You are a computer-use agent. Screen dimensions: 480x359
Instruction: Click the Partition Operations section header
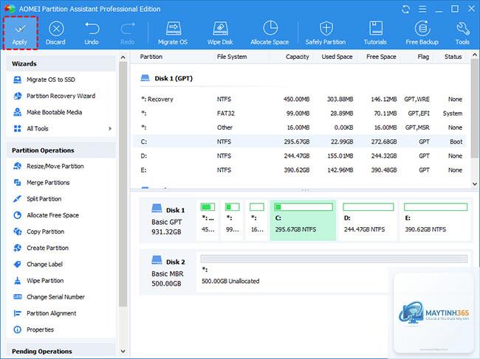[x=61, y=150]
